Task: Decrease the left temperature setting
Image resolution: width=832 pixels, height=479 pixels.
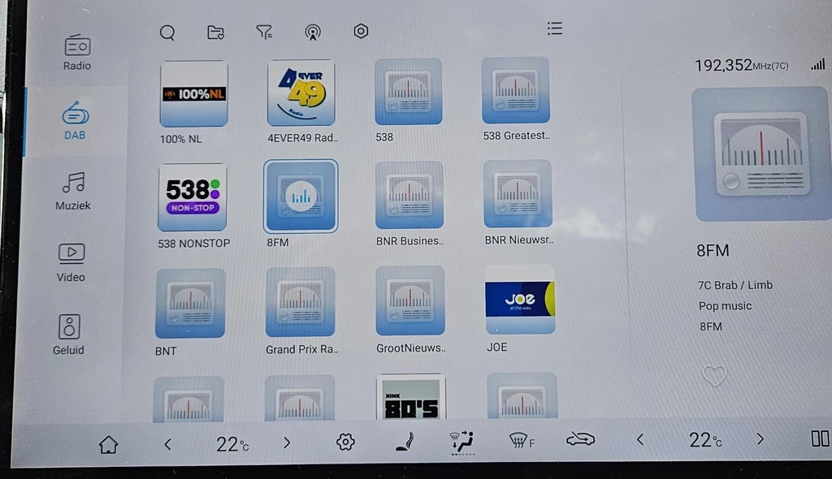Action: 168,443
